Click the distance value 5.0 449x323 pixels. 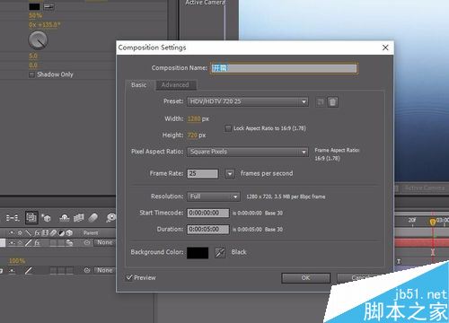pos(33,56)
